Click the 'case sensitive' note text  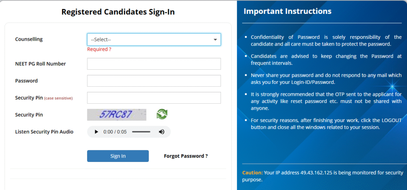tap(58, 98)
